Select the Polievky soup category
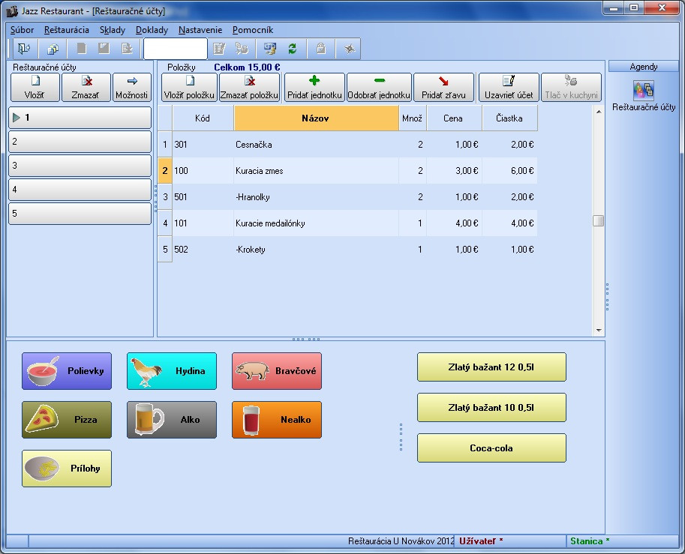The image size is (685, 554). pyautogui.click(x=67, y=371)
